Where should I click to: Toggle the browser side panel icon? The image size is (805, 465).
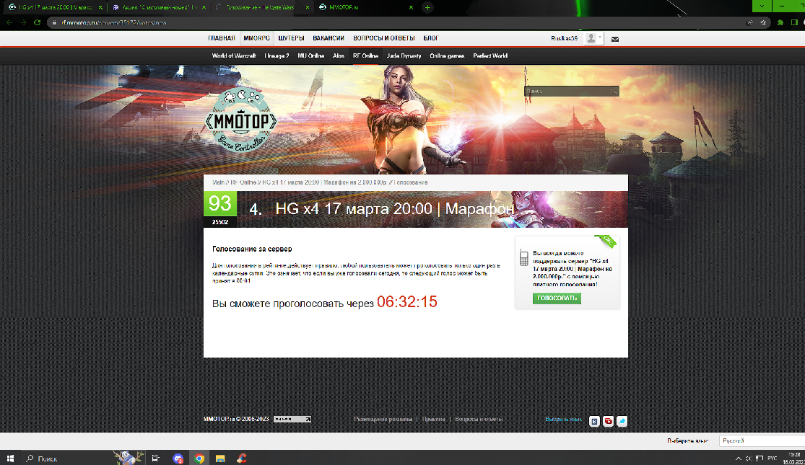794,22
